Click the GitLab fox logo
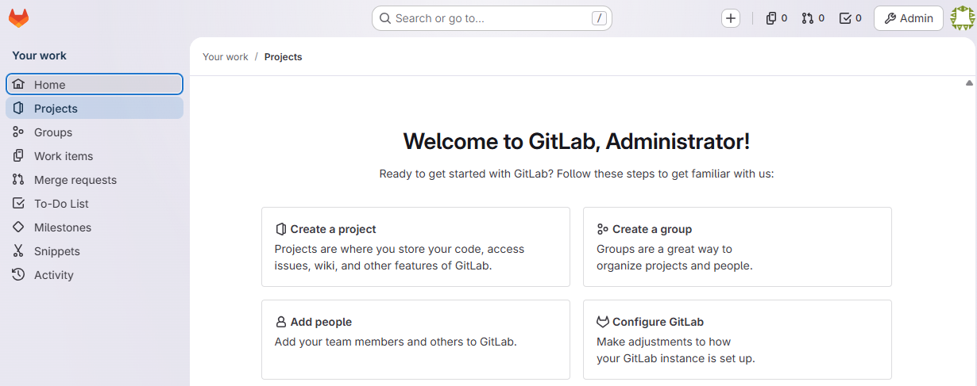 click(x=18, y=18)
